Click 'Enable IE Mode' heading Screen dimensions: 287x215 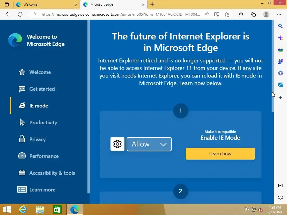(x=220, y=138)
